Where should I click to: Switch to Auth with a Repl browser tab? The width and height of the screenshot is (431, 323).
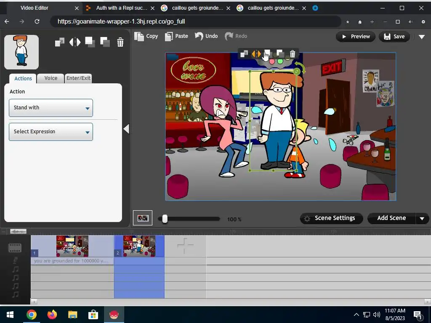point(120,8)
